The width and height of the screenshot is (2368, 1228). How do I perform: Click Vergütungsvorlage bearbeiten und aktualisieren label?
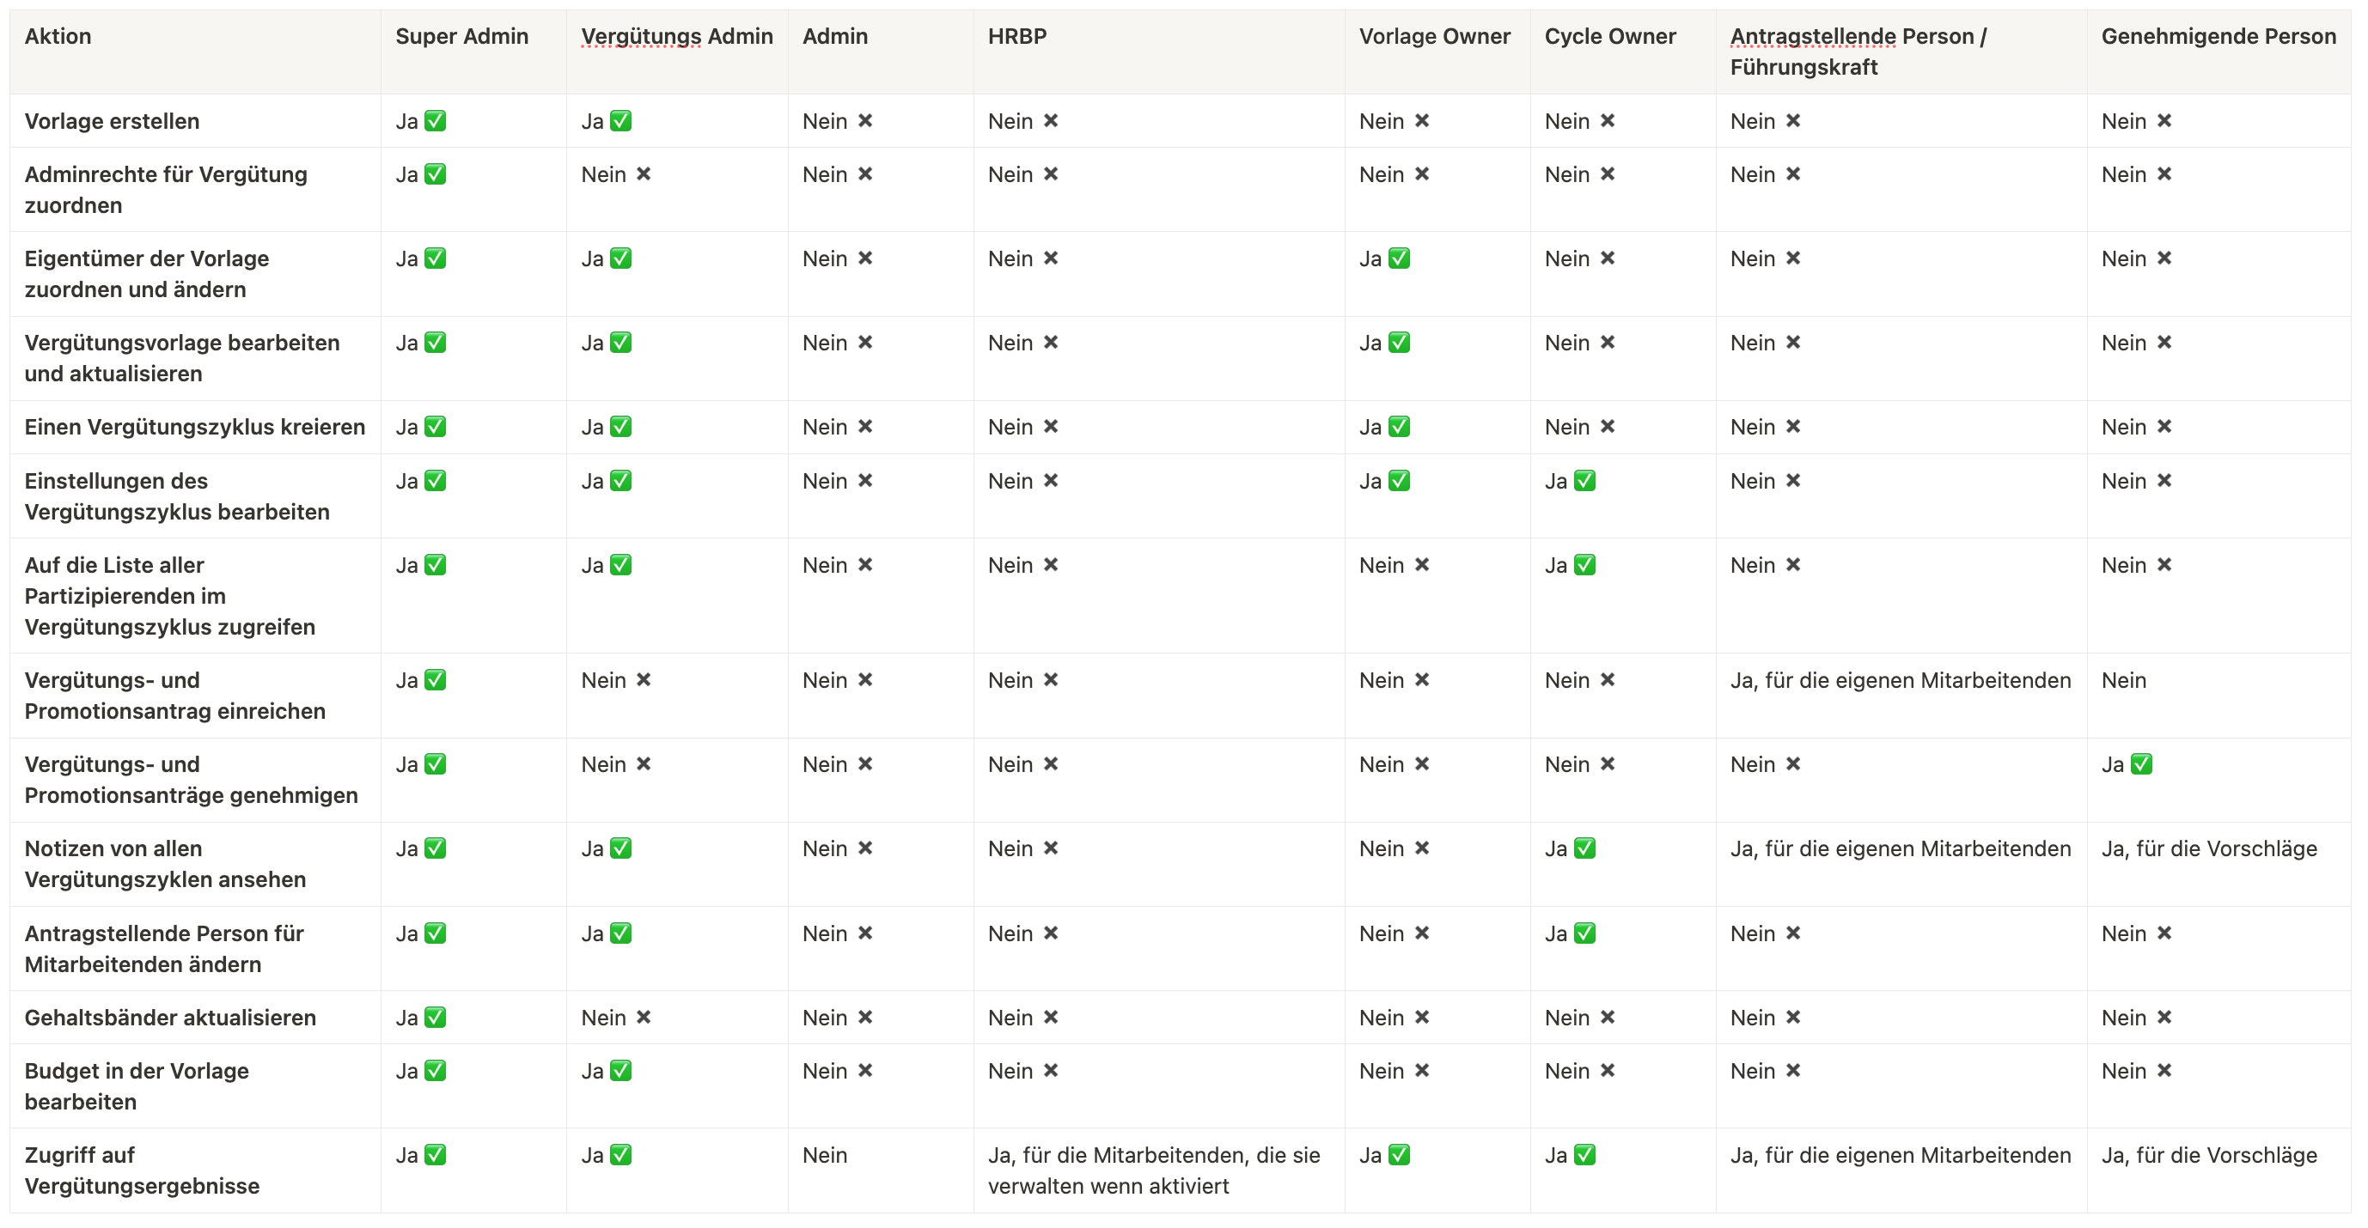[182, 358]
